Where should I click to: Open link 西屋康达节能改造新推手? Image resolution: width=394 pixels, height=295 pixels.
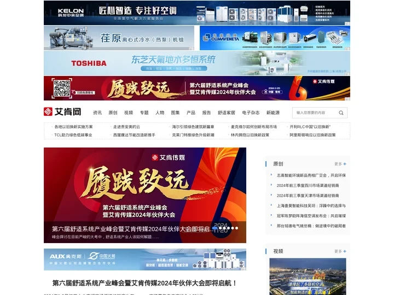click(x=134, y=135)
